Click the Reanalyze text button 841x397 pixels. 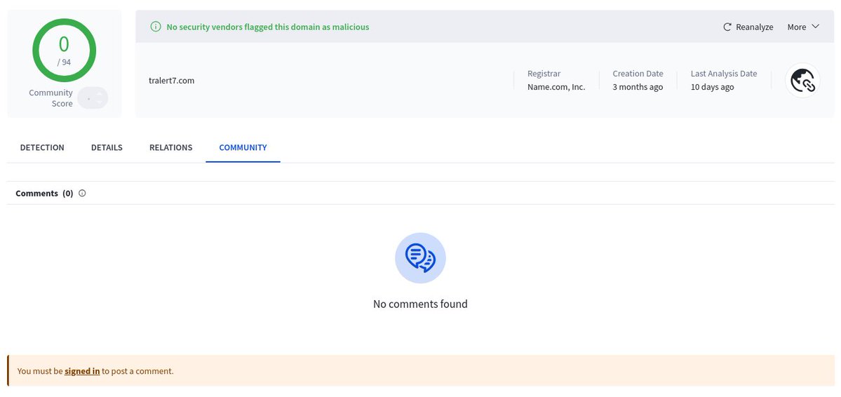click(755, 27)
